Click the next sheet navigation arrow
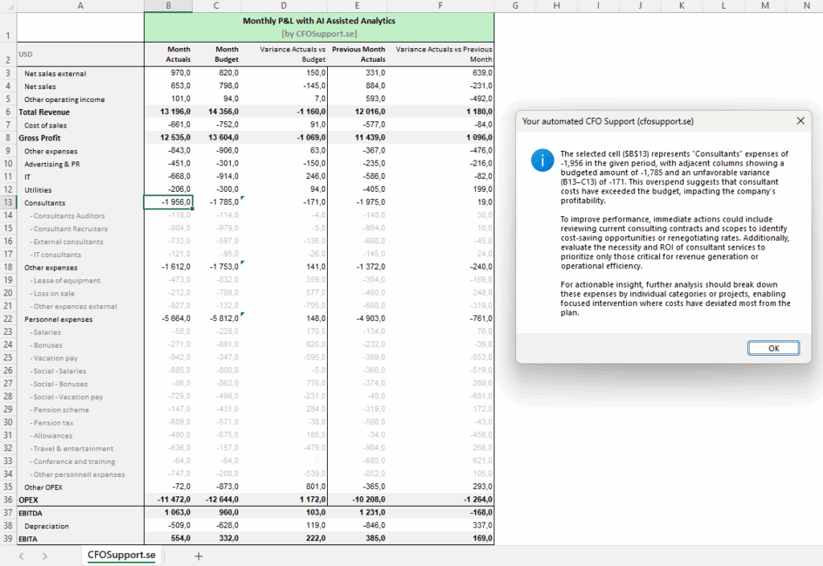Screen dimensions: 823x566 [x=45, y=556]
